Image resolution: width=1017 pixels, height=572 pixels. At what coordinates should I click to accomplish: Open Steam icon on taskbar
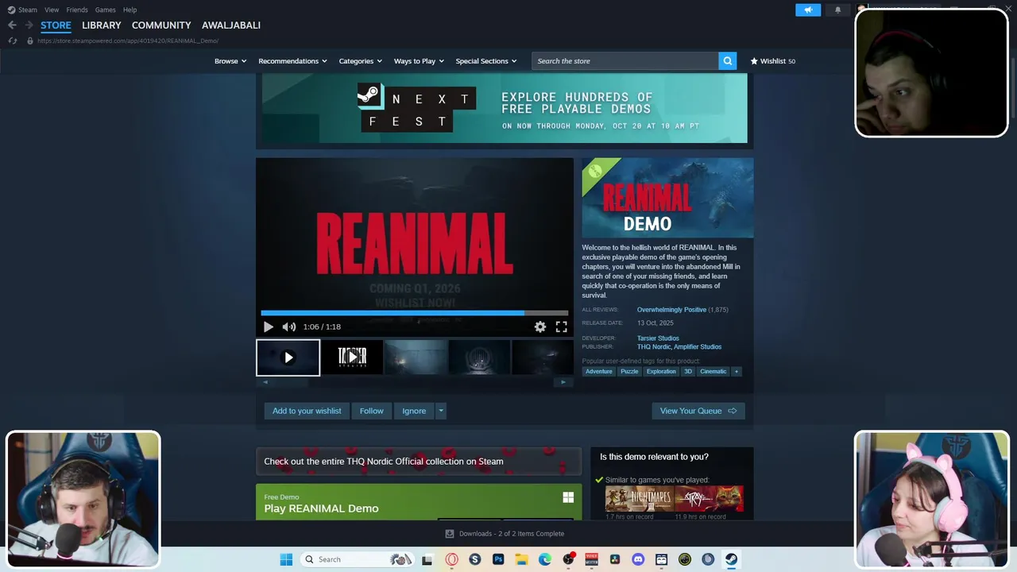(x=731, y=559)
